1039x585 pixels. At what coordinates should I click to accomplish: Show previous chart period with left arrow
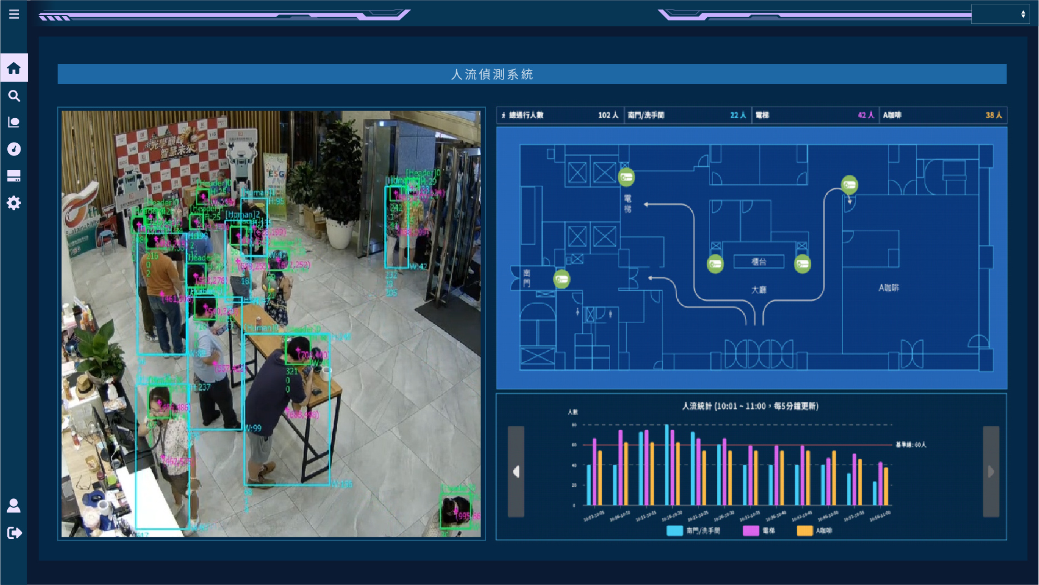point(516,472)
